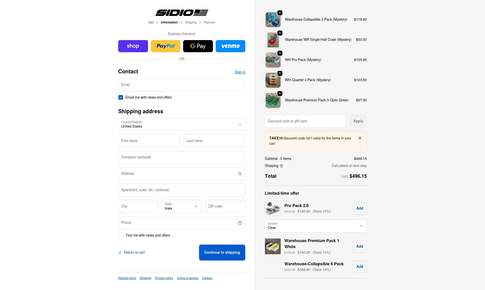Pay with PayPal express checkout

(x=165, y=46)
